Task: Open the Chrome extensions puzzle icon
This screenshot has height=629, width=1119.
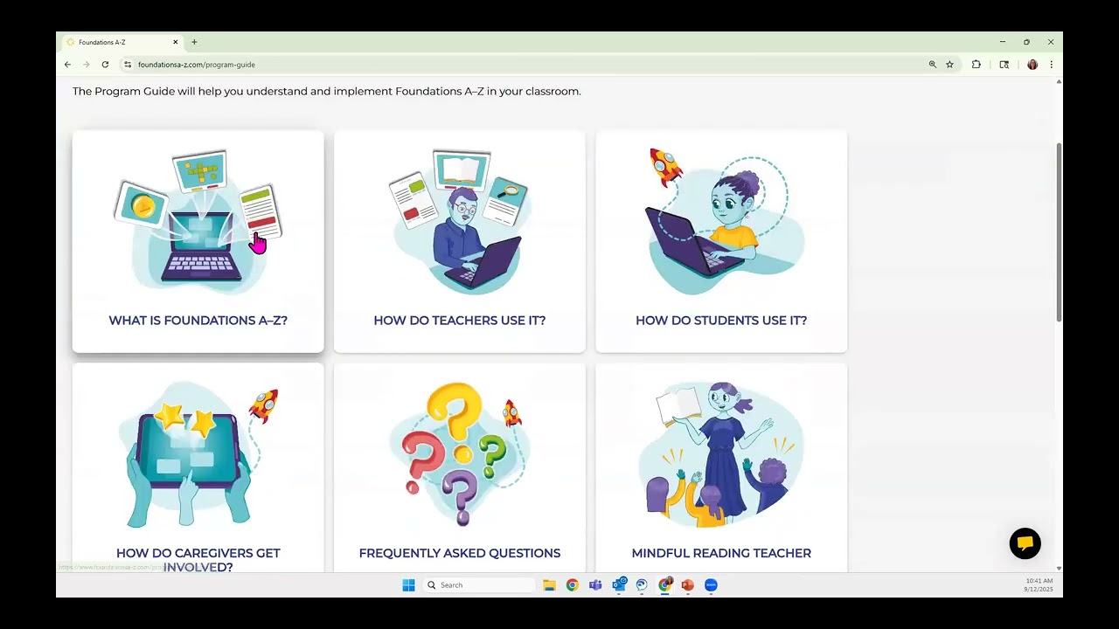Action: coord(977,65)
